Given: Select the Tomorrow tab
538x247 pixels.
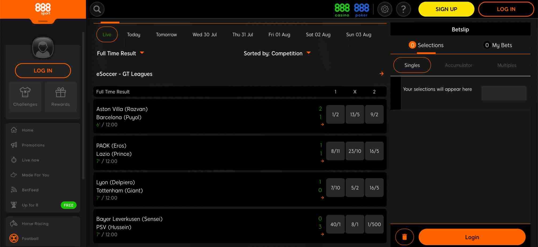Looking at the screenshot, I should pos(166,34).
